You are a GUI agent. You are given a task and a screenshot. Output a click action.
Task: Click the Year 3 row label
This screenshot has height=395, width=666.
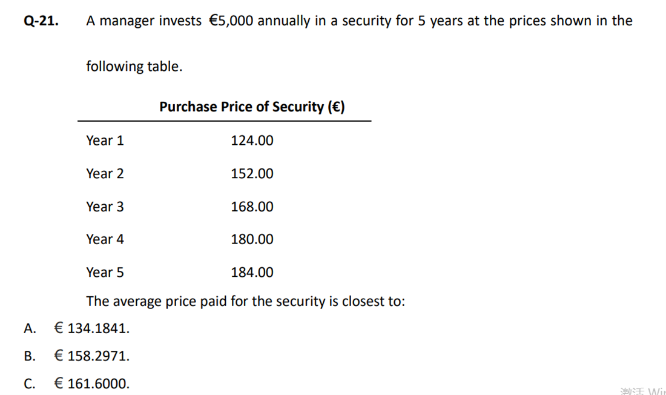coord(105,207)
